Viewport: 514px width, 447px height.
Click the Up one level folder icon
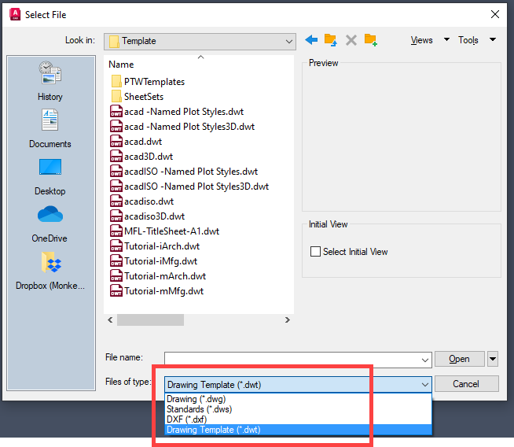tap(331, 40)
